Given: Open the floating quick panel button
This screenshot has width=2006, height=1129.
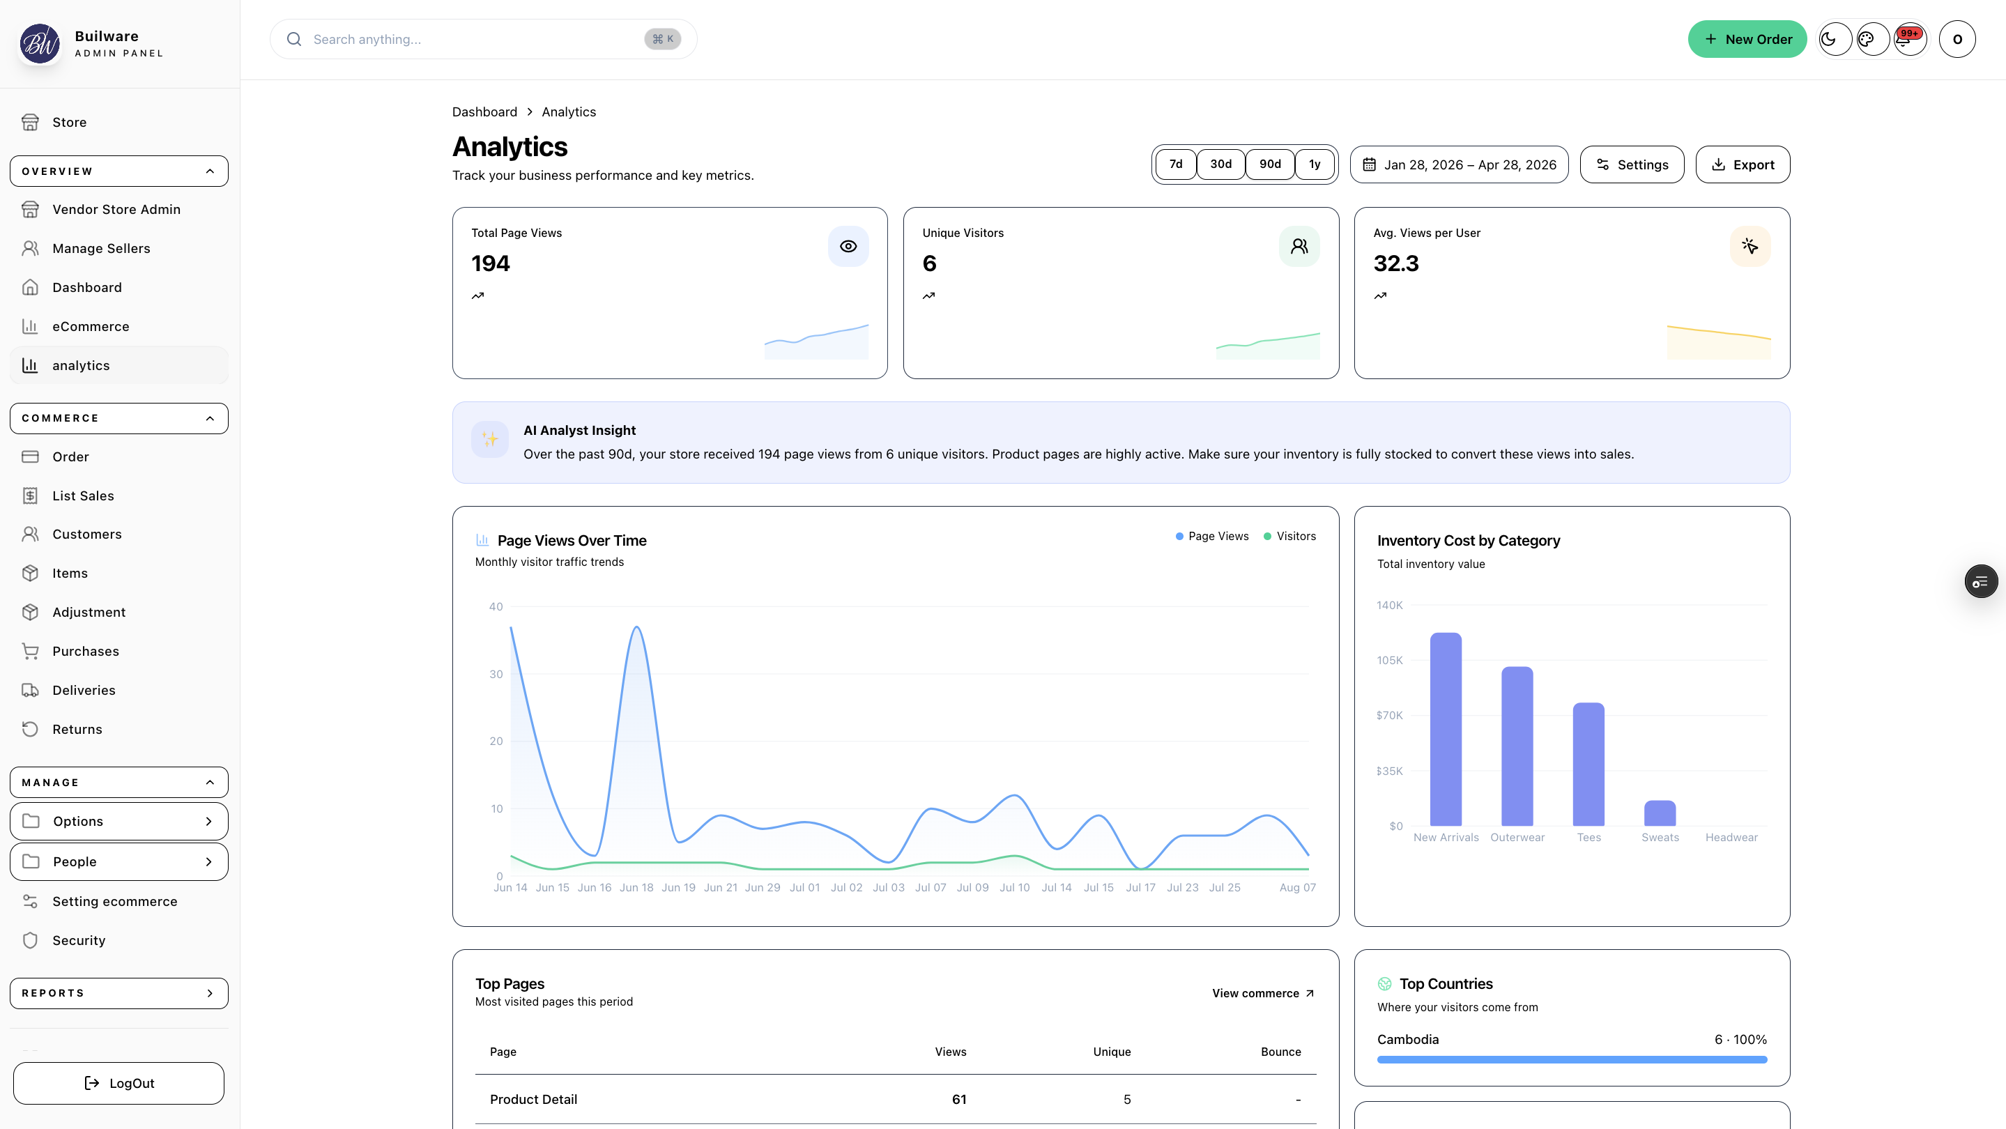Looking at the screenshot, I should tap(1980, 582).
